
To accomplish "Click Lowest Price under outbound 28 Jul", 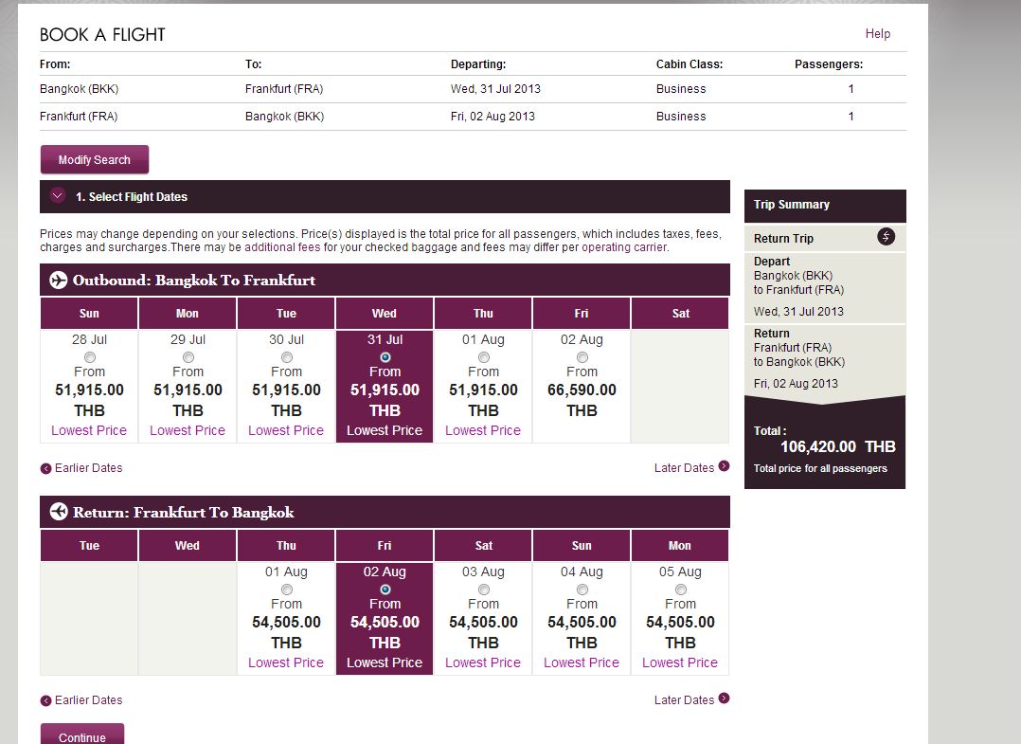I will [x=89, y=430].
